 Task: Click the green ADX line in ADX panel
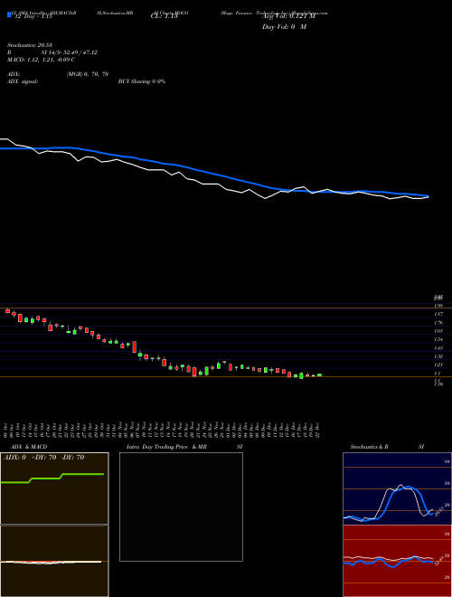(52, 478)
